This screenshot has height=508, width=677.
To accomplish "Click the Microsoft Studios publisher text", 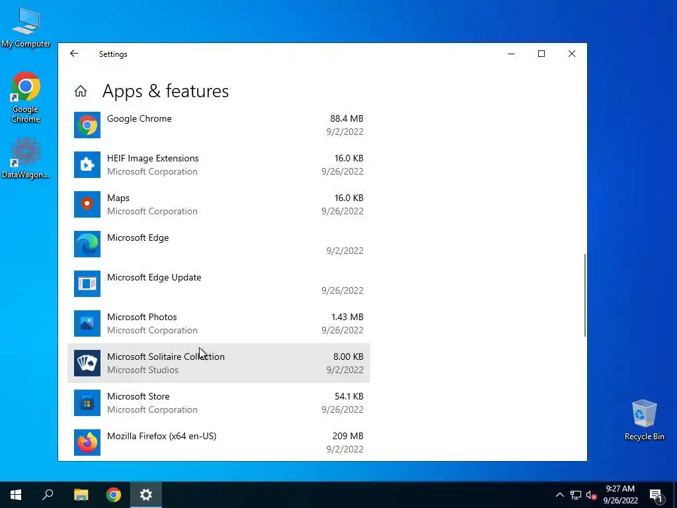I will pos(143,370).
